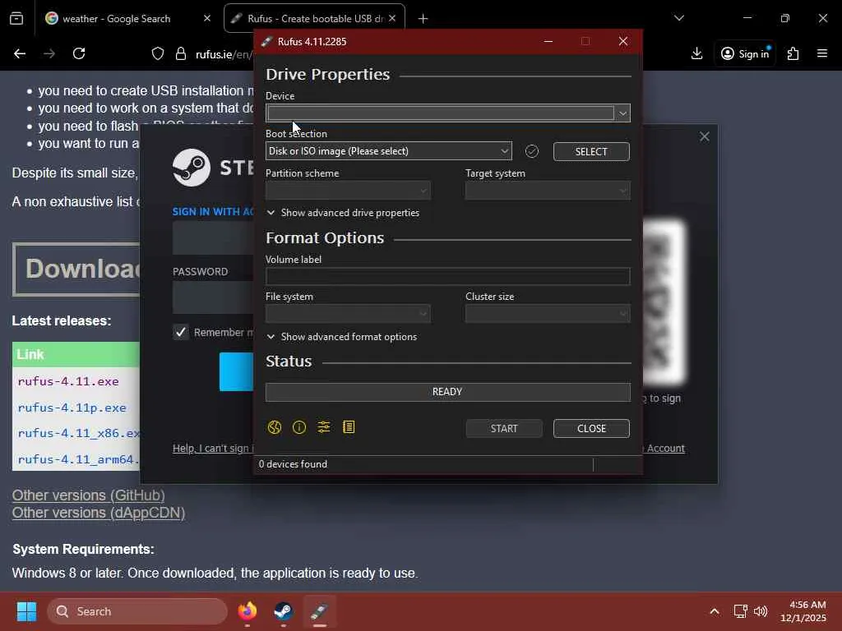Screen dimensions: 842x631
Task: Select the Rufus browser tab
Action: pyautogui.click(x=315, y=19)
